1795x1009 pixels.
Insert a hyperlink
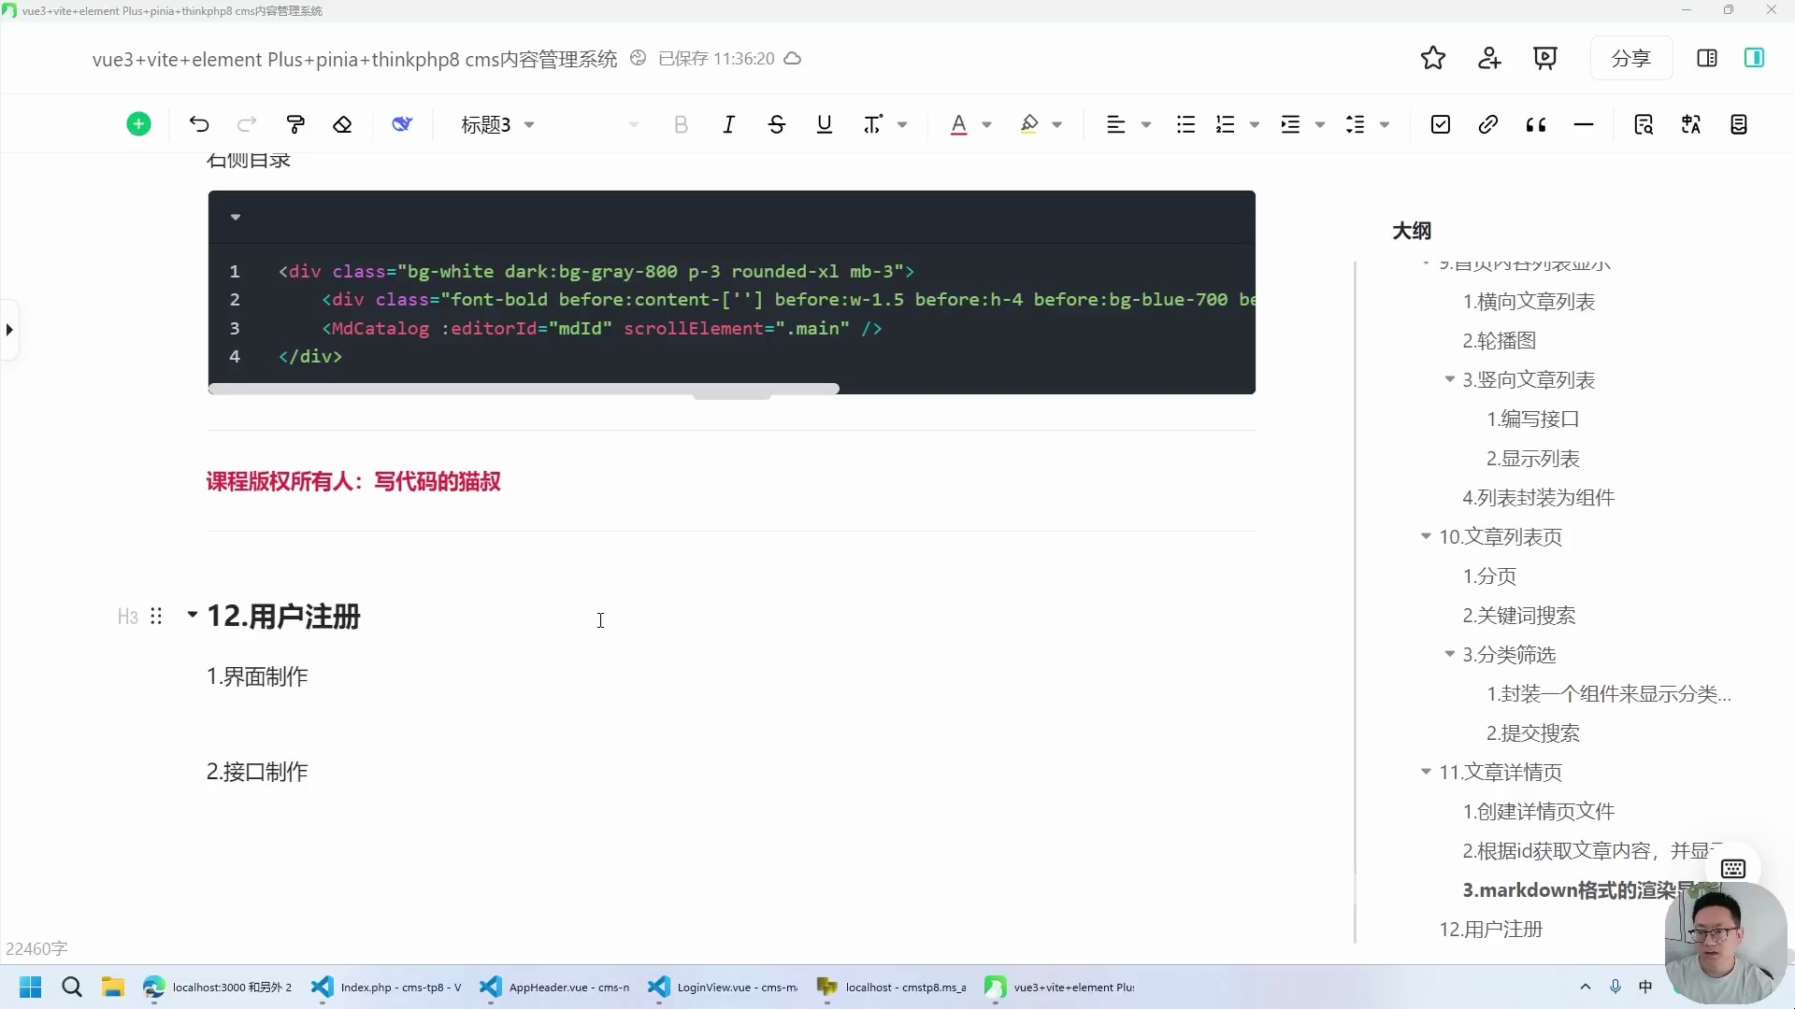1488,124
